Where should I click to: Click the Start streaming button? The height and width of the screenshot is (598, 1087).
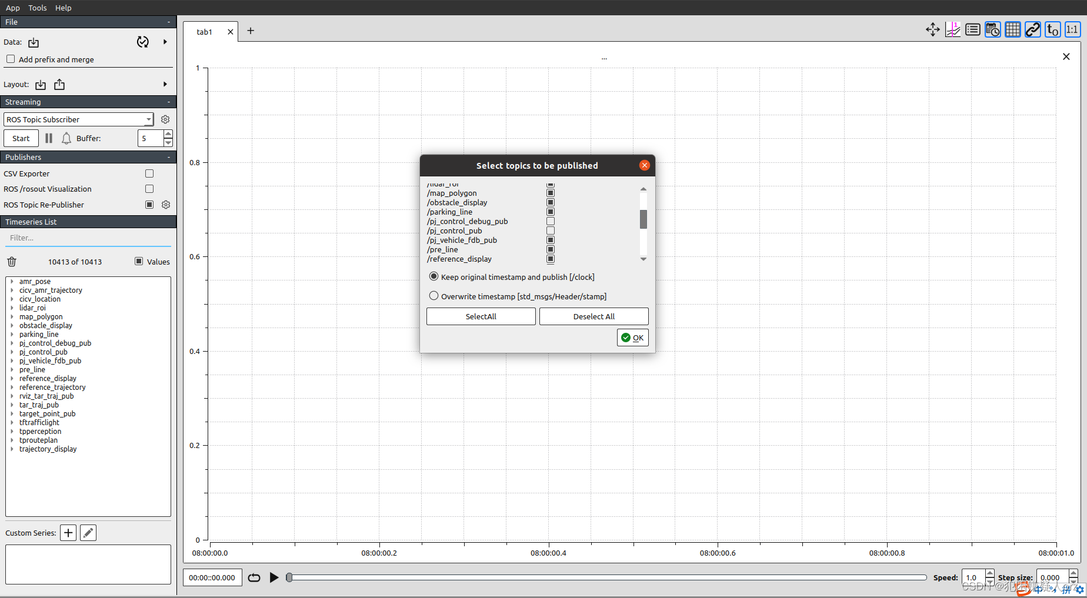tap(21, 138)
